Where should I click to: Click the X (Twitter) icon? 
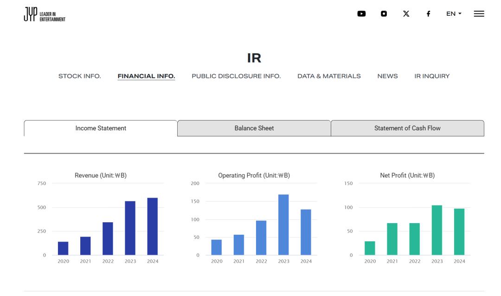pyautogui.click(x=406, y=14)
